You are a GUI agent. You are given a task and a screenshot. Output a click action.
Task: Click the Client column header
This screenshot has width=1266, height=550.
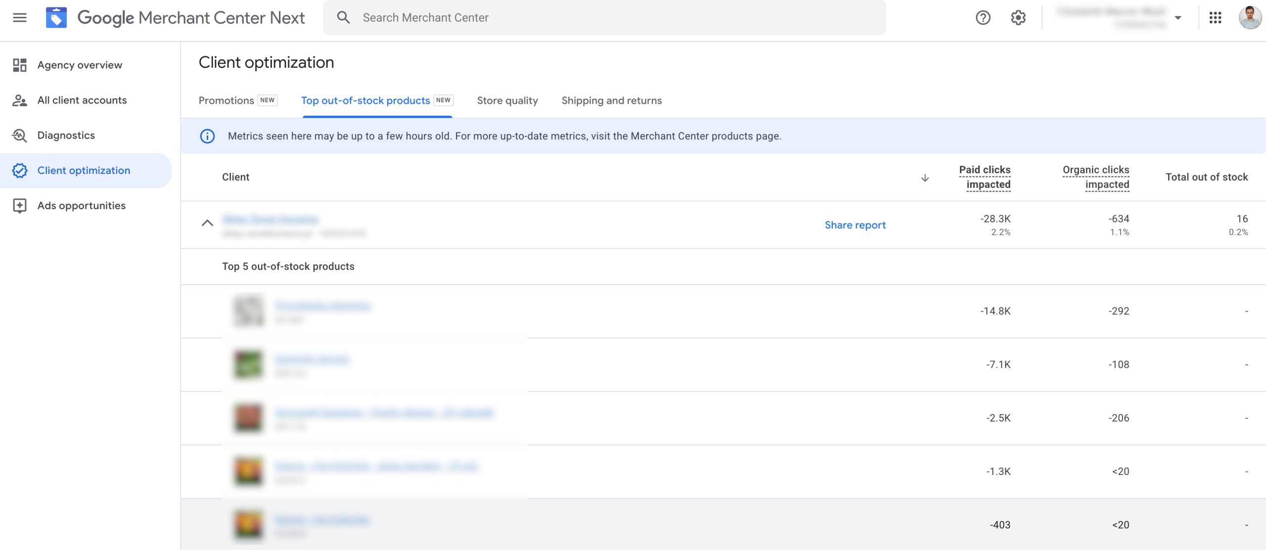pos(235,177)
